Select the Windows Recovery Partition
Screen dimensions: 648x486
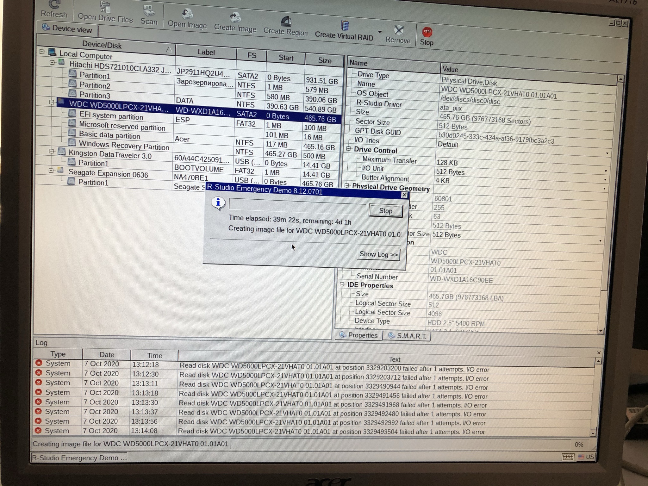pyautogui.click(x=124, y=145)
